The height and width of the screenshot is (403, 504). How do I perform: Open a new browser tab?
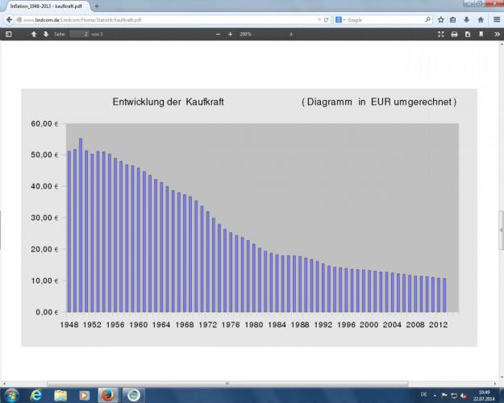97,6
